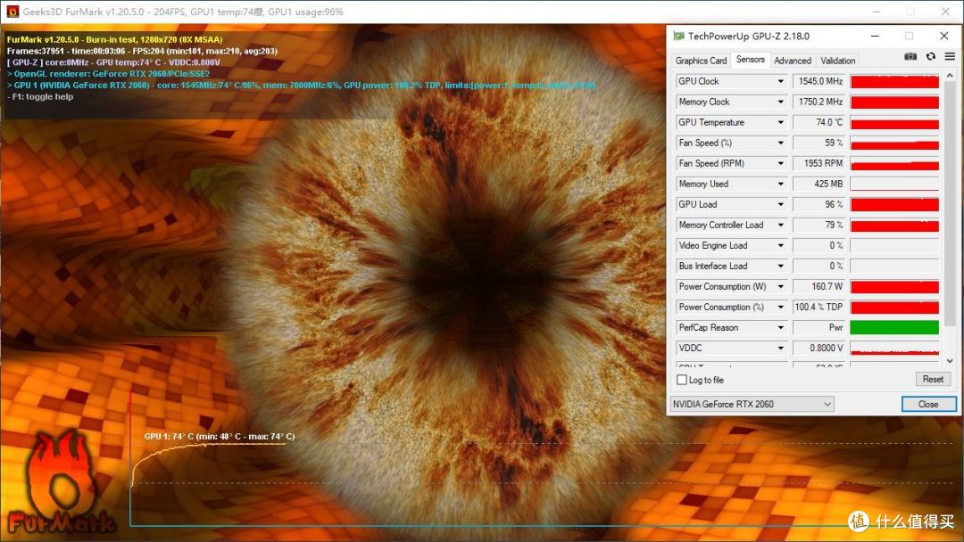Open the GPU Load sensor dropdown

click(x=780, y=204)
